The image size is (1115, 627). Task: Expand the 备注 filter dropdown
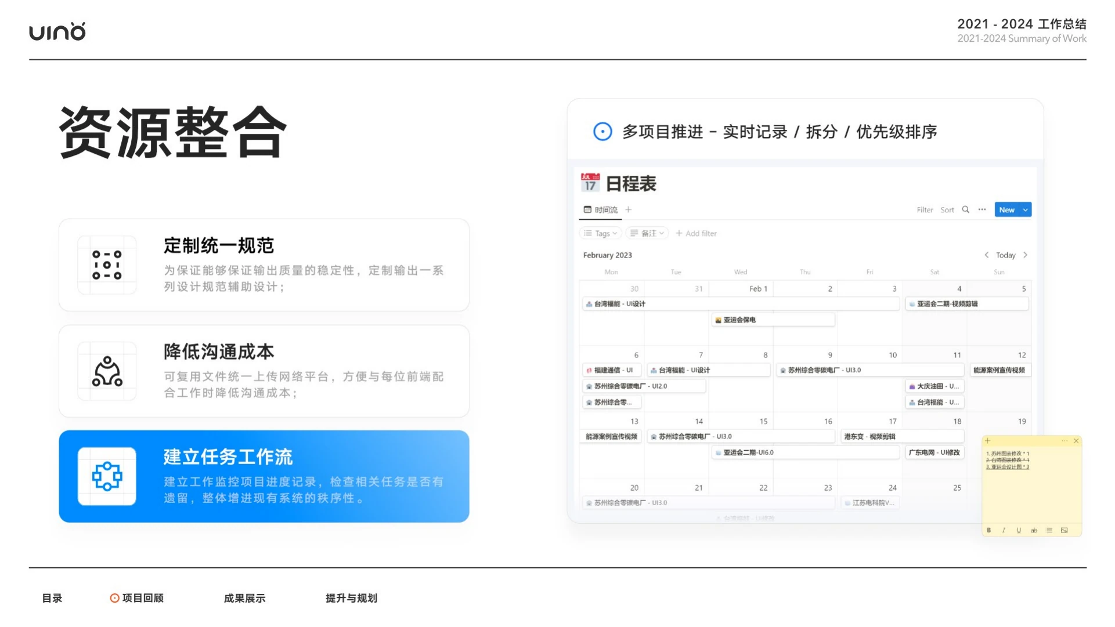(647, 233)
